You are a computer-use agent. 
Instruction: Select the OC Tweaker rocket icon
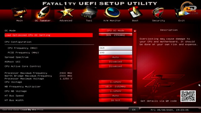(43, 13)
